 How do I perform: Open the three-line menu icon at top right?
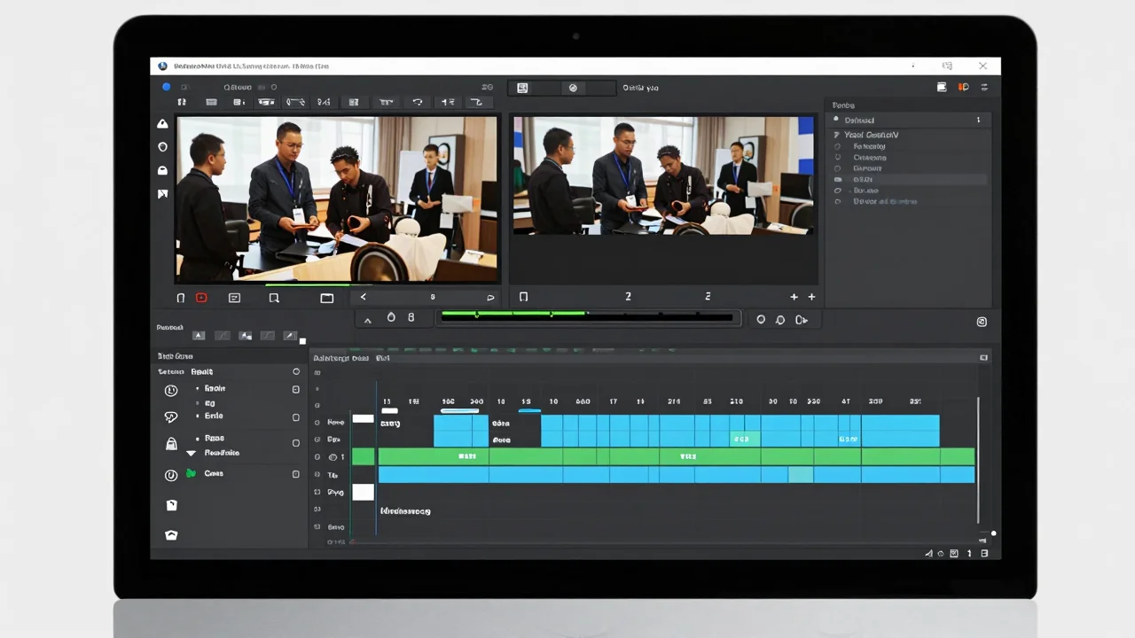pyautogui.click(x=984, y=88)
